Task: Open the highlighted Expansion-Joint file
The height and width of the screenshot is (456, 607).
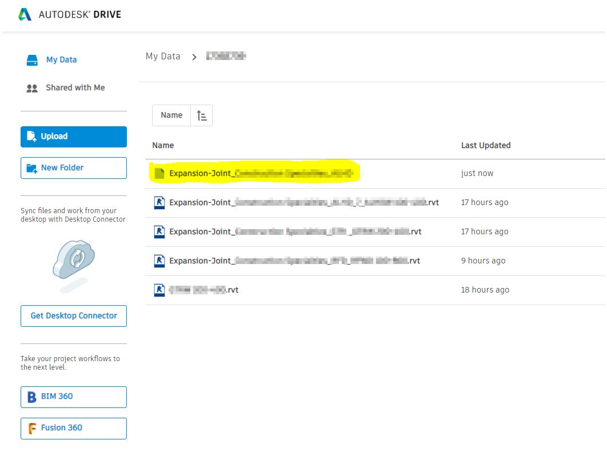Action: click(x=257, y=173)
